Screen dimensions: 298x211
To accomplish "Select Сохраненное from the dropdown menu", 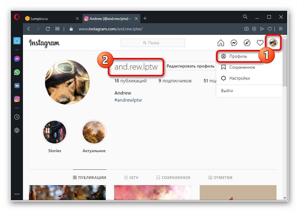I will click(x=242, y=67).
